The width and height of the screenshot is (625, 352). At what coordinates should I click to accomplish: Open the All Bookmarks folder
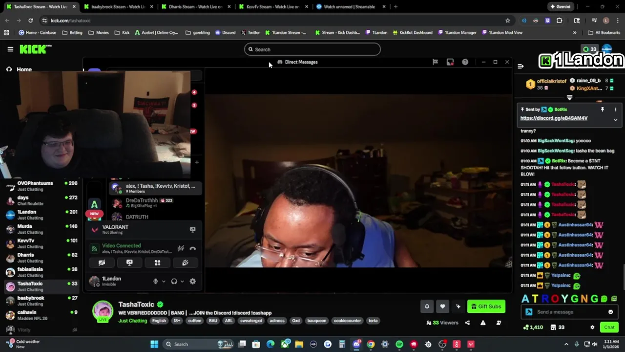click(604, 33)
